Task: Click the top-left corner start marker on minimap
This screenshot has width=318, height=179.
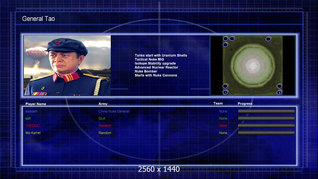Action: 226,38
